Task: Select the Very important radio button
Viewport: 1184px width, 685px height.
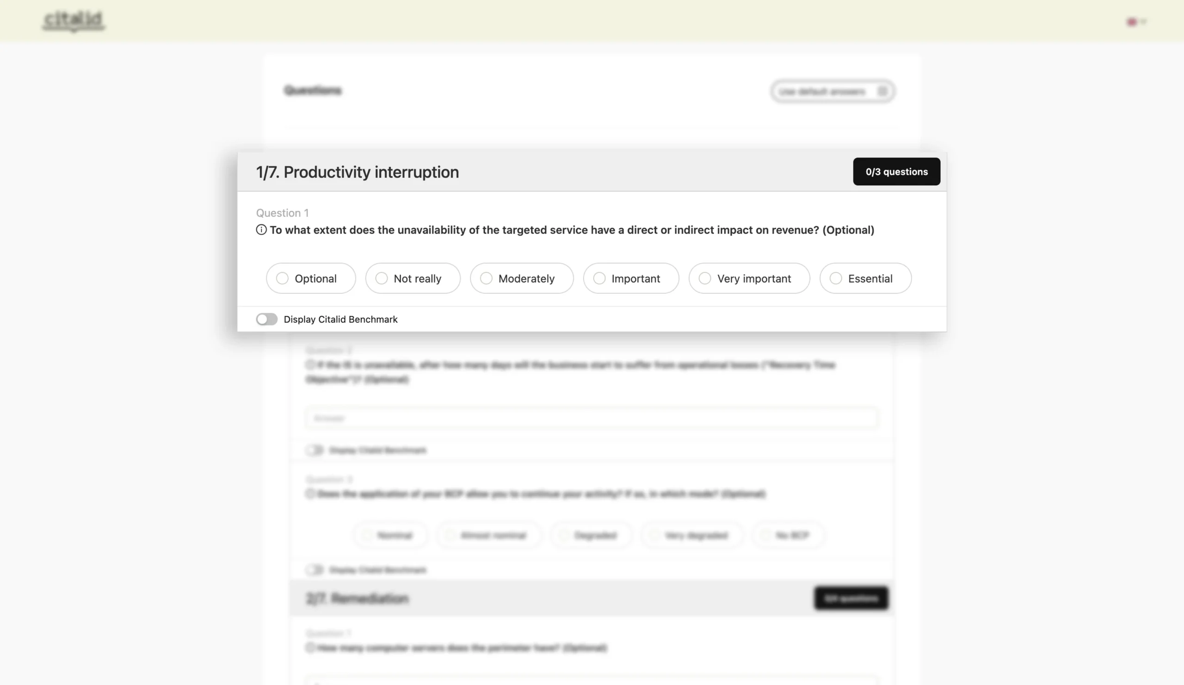Action: [704, 278]
